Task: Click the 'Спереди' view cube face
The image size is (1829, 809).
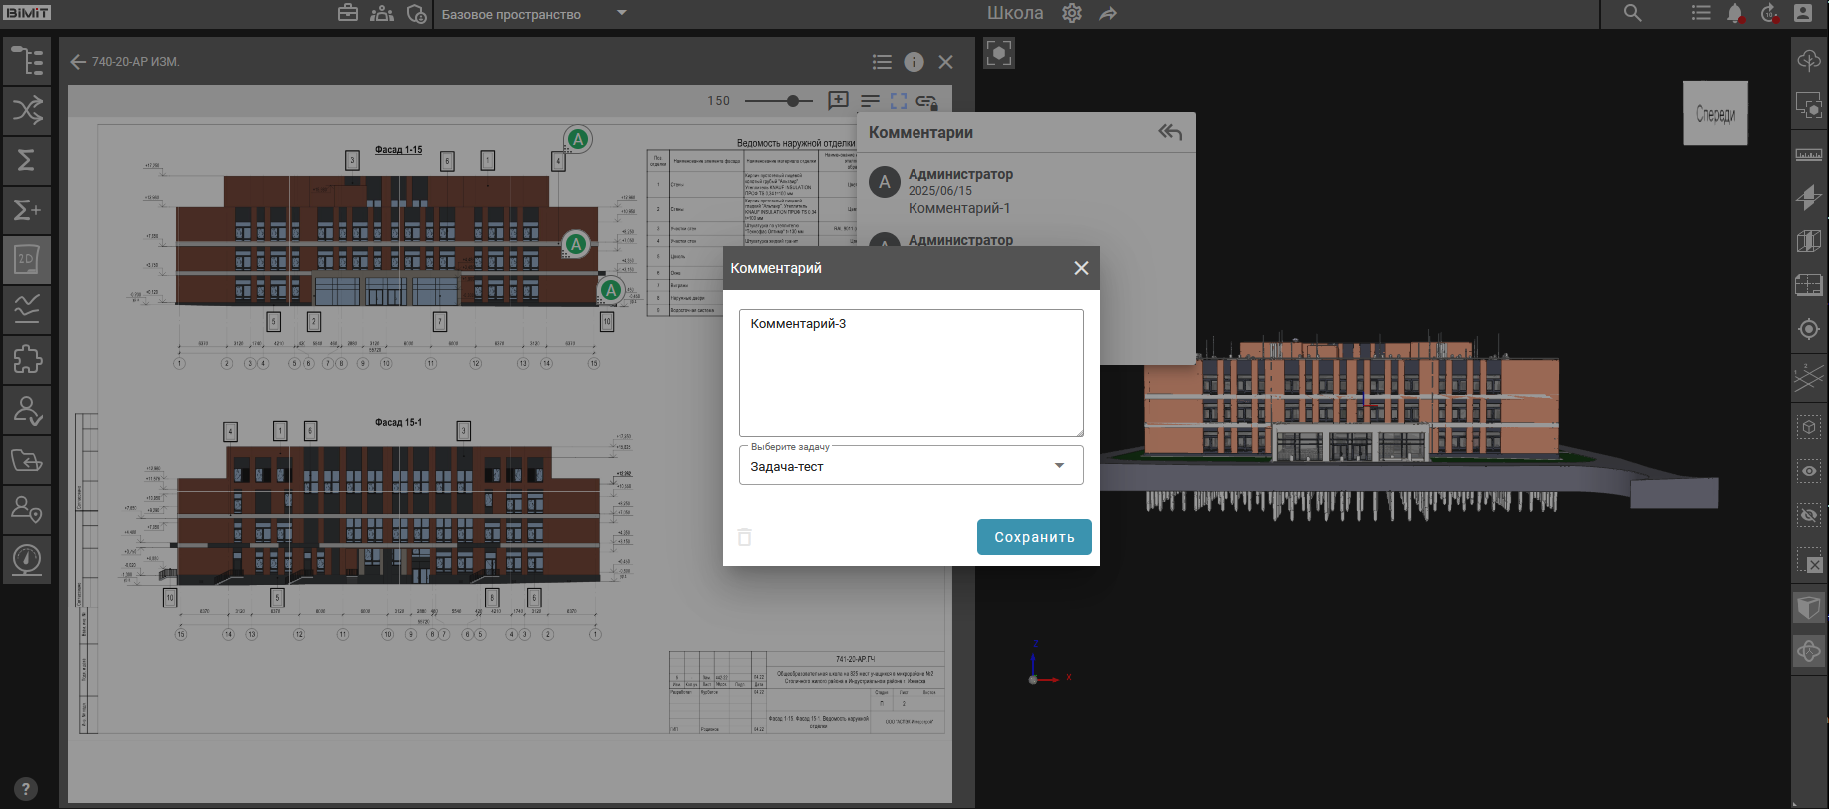Action: point(1715,114)
